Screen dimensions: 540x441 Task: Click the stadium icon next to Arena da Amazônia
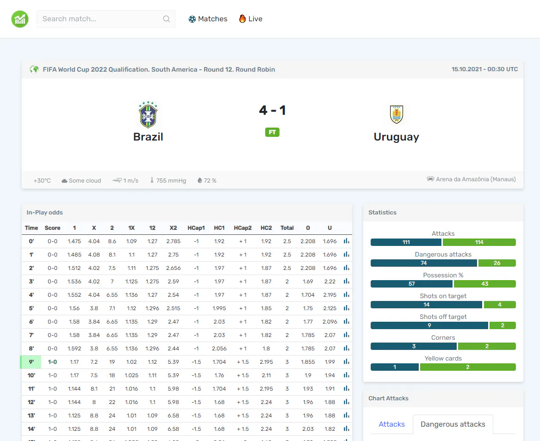point(430,179)
